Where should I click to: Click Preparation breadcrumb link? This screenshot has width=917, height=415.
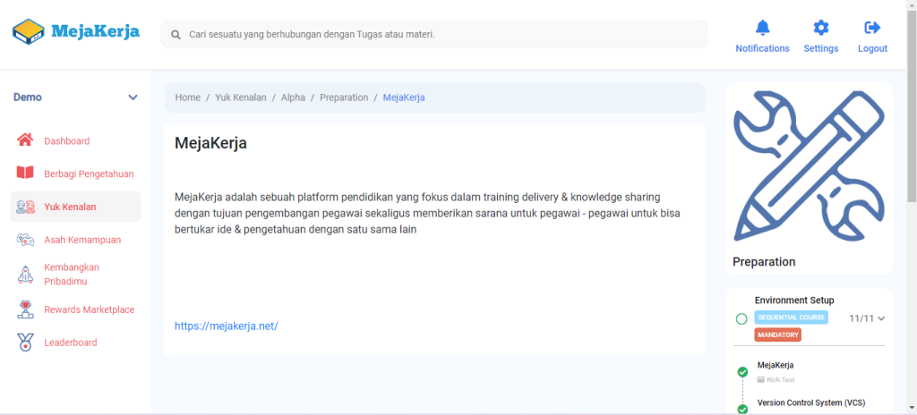pos(344,97)
